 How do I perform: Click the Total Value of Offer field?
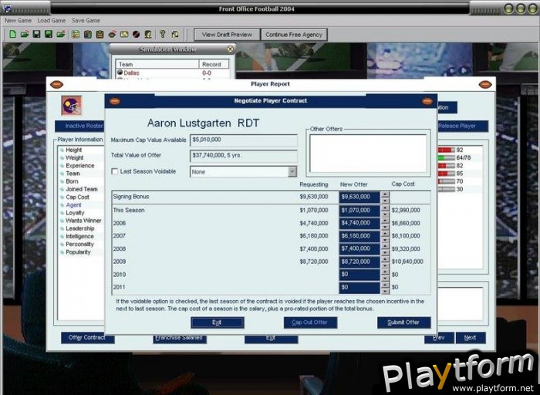(x=244, y=156)
